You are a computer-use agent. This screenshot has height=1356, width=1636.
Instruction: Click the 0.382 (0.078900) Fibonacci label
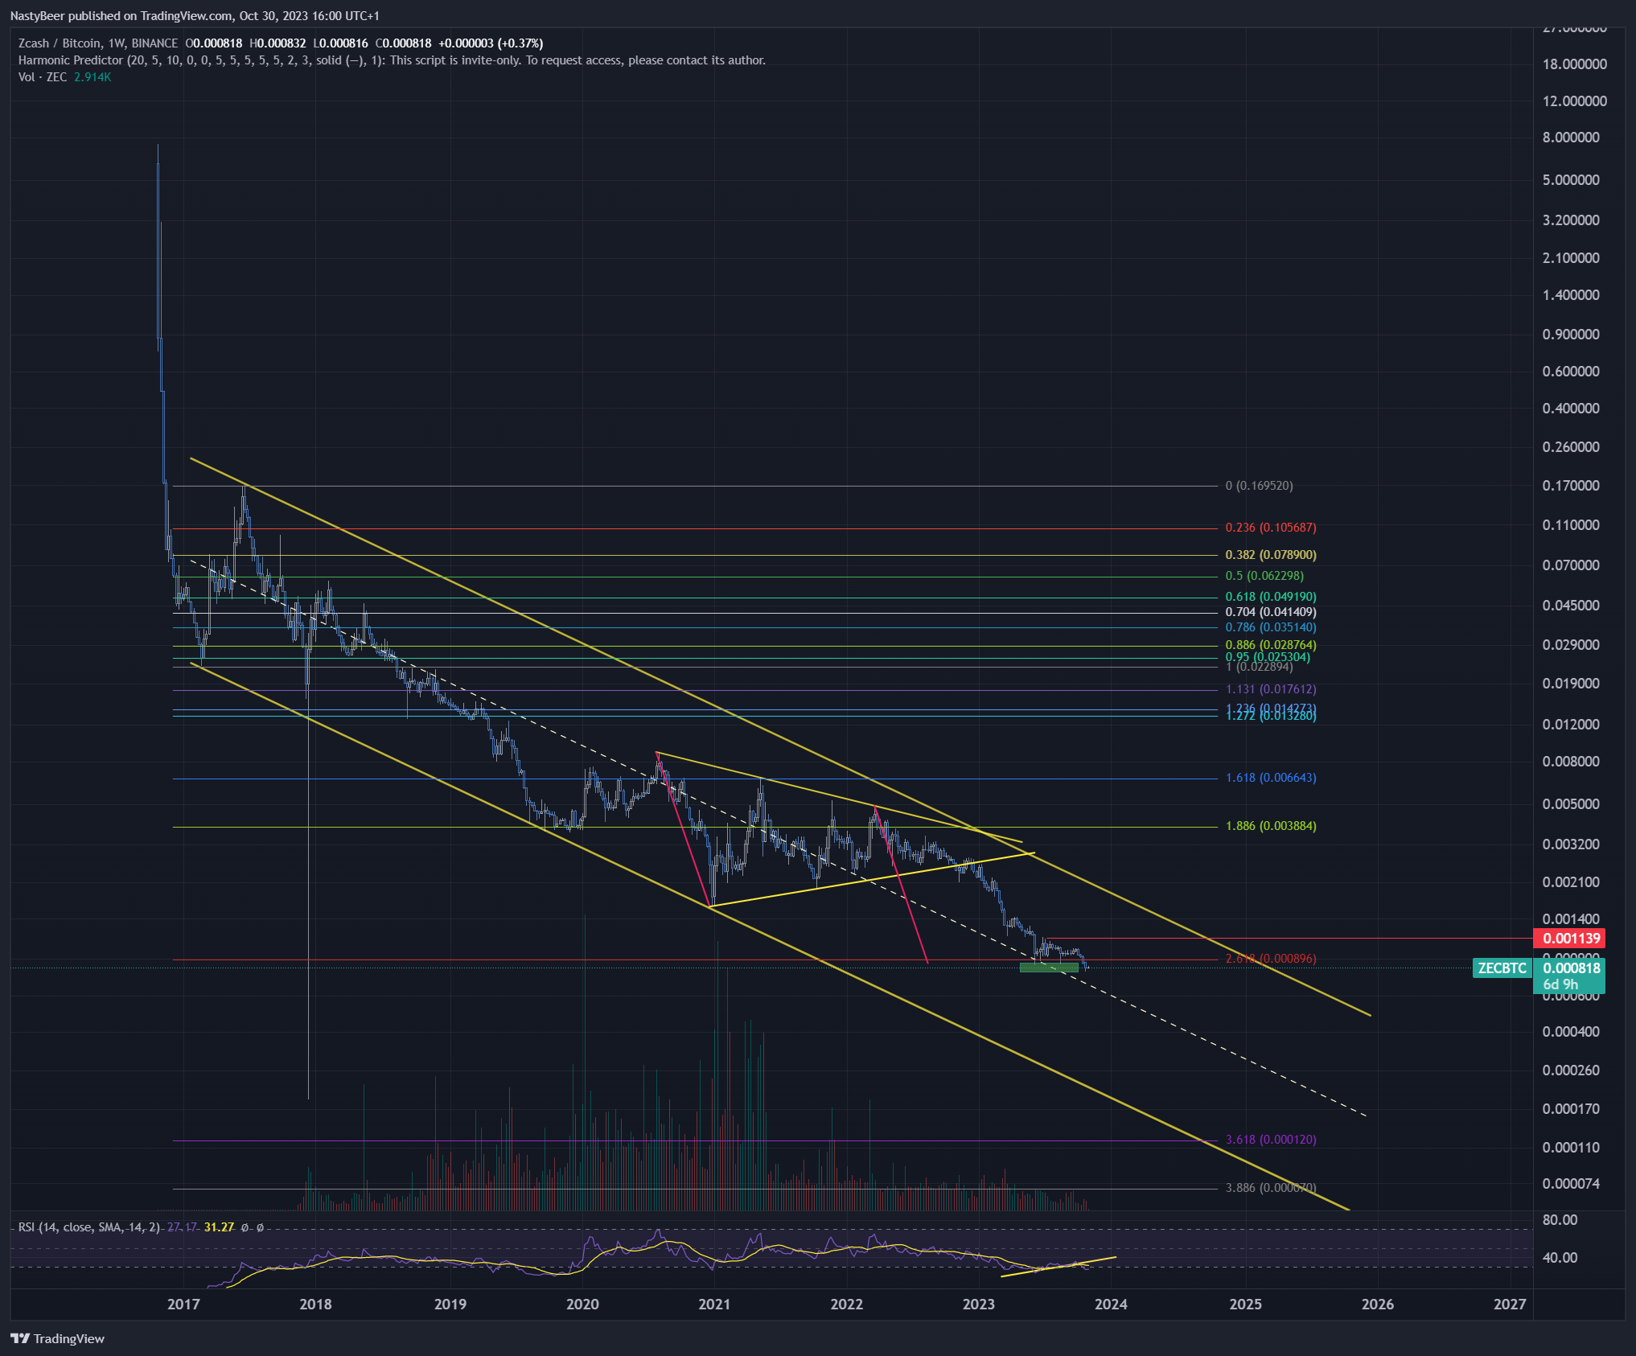tap(1271, 555)
